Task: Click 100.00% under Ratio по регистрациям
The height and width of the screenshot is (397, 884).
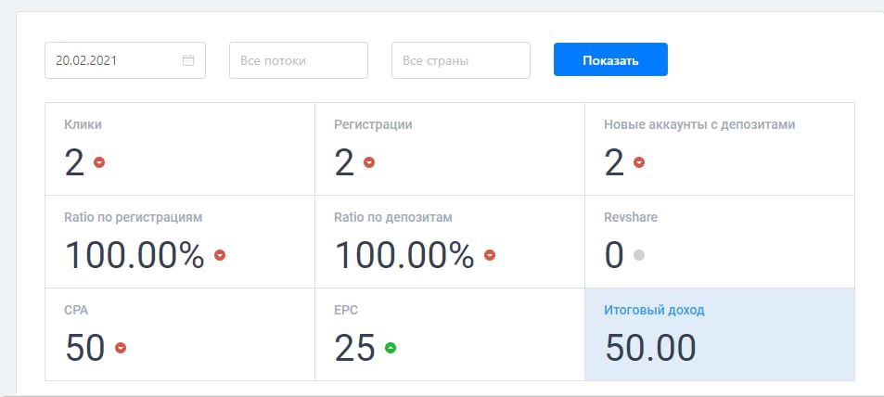Action: click(x=135, y=255)
